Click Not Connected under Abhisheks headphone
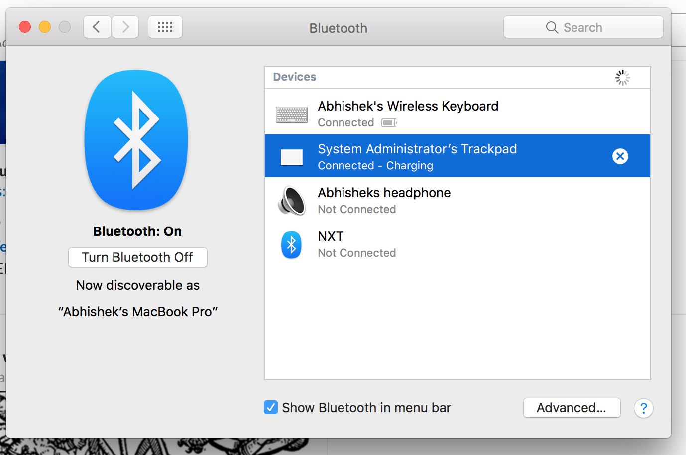Screen dimensions: 686x455 [356, 210]
